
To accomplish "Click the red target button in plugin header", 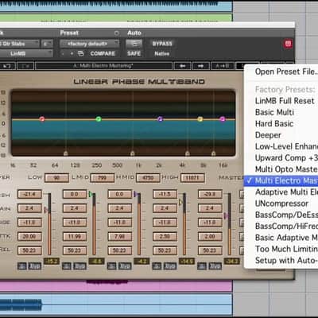I will pos(288,44).
